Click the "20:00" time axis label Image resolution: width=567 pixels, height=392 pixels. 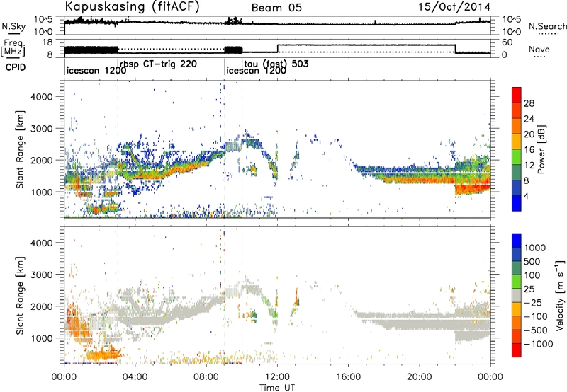click(420, 376)
